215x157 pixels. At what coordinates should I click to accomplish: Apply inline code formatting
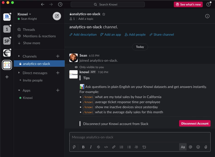tap(106, 147)
